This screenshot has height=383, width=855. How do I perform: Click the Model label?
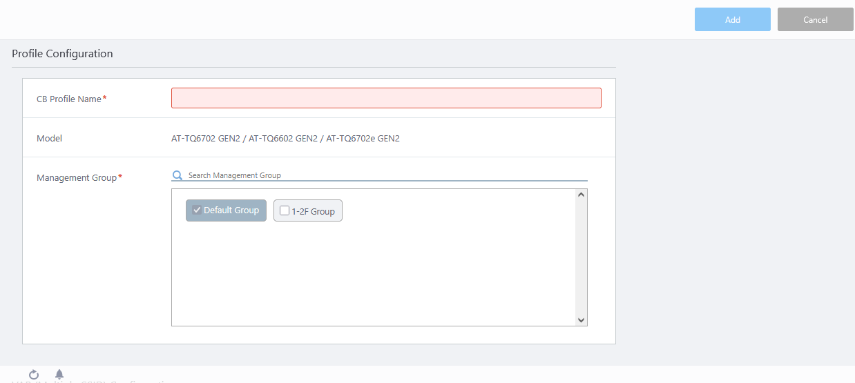(x=49, y=139)
